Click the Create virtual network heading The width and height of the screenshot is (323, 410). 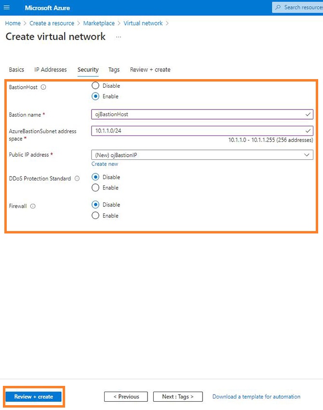click(55, 37)
